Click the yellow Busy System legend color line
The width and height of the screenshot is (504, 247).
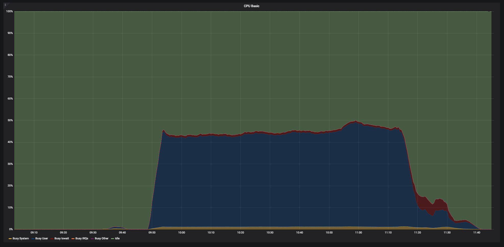[x=10, y=239]
